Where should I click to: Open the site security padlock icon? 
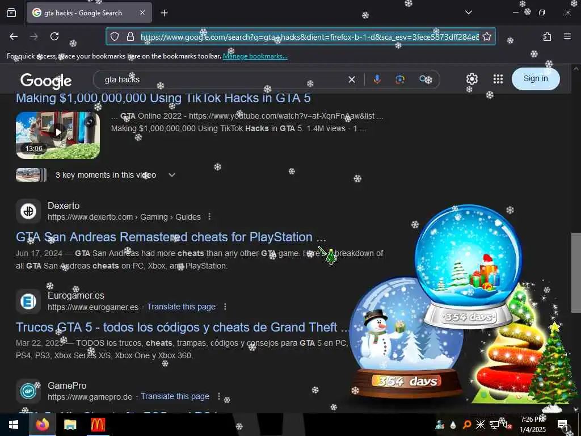[130, 36]
